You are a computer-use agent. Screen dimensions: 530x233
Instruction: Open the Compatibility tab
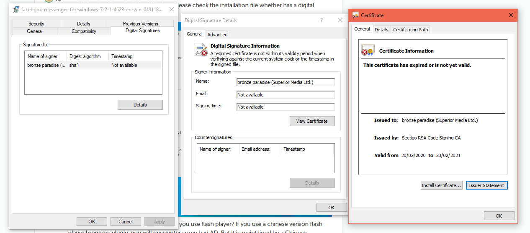click(84, 31)
